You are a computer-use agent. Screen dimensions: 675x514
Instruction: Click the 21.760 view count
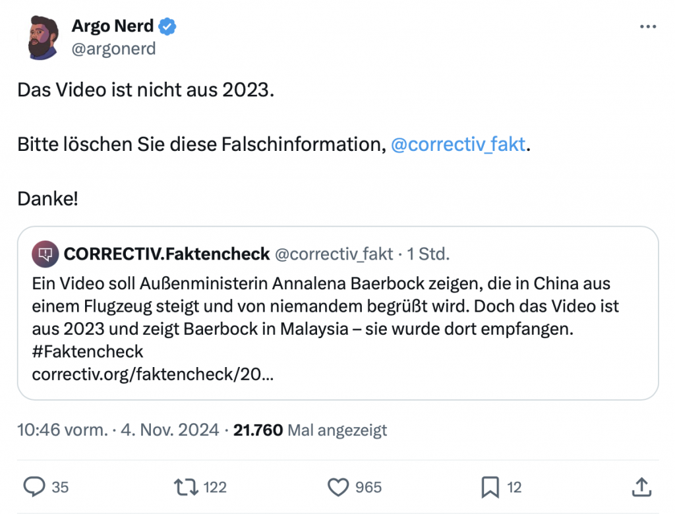[x=258, y=430]
